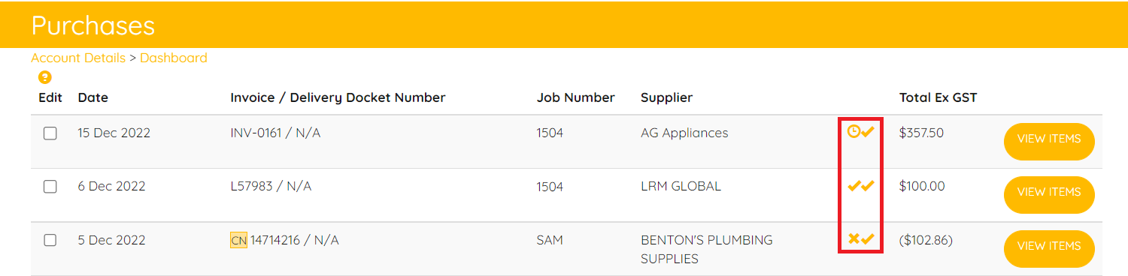1128x276 pixels.
Task: Click the Total Ex GST column header
Action: 938,97
